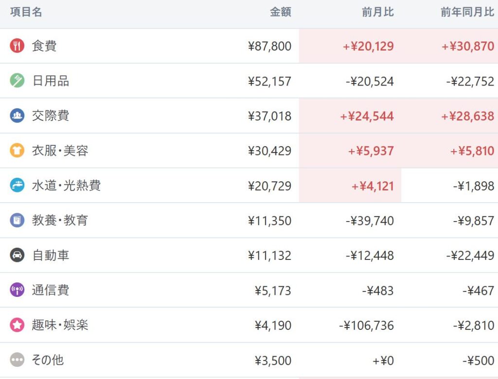
Task: Open the 通信費 category label
Action: [51, 290]
